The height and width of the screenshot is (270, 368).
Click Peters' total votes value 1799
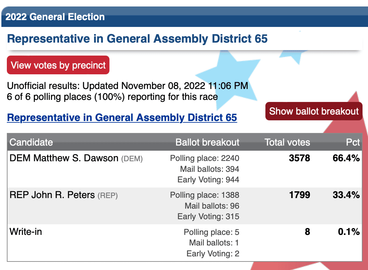(x=300, y=195)
